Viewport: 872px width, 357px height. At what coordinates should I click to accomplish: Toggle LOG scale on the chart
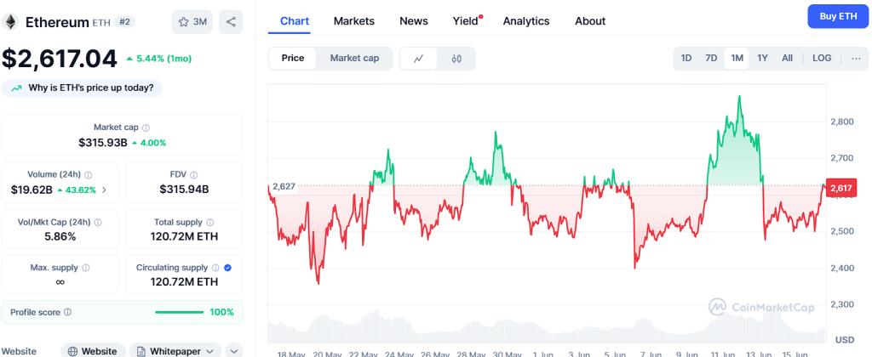[x=822, y=59]
